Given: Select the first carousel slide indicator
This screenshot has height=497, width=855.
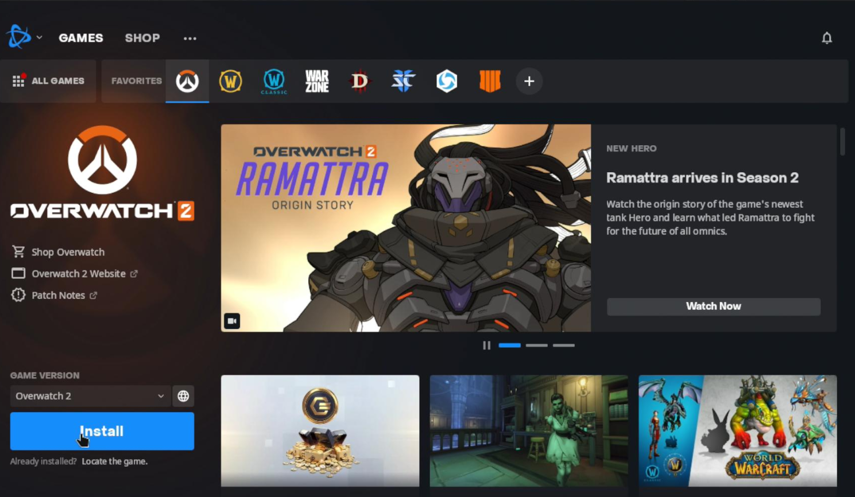Looking at the screenshot, I should (509, 345).
